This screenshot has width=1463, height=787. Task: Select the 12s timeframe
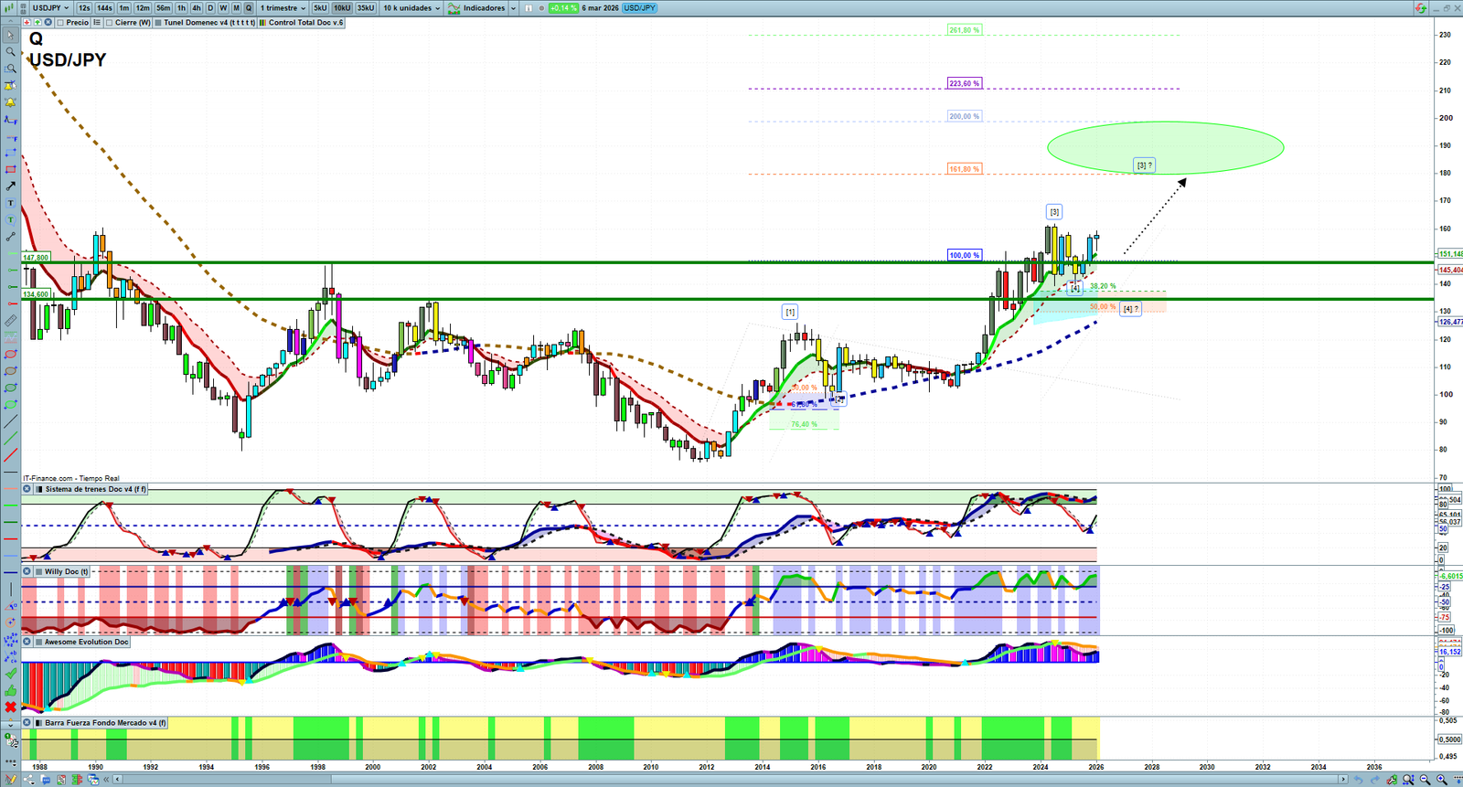[84, 8]
